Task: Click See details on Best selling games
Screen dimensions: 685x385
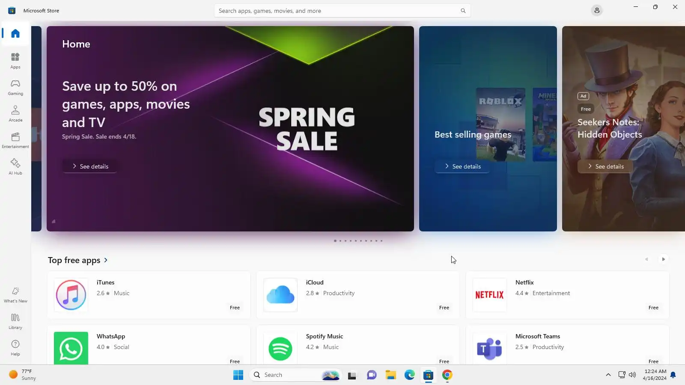Action: coord(462,166)
